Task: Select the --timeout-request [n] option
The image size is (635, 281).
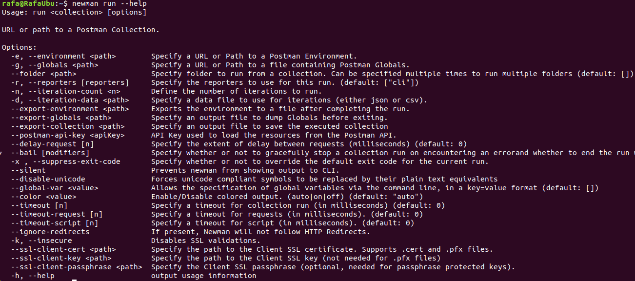Action: pyautogui.click(x=57, y=214)
